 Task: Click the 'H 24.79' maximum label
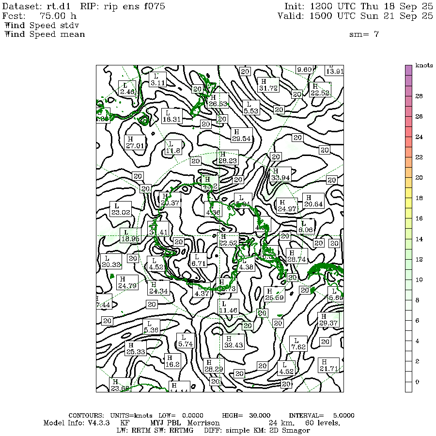pos(127,282)
